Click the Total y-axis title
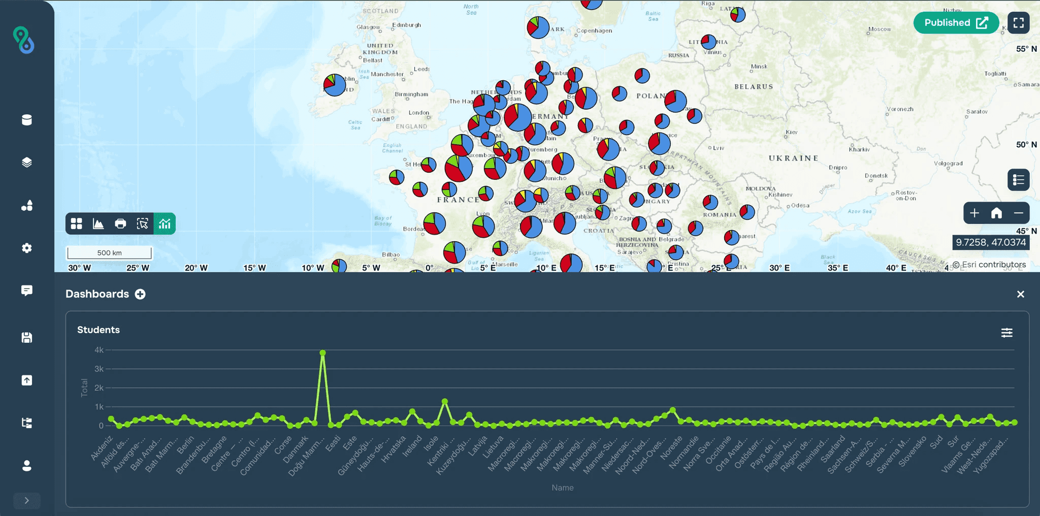 (84, 388)
